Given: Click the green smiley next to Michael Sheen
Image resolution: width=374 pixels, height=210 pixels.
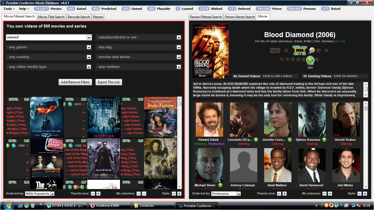Looking at the screenshot, I should tap(220, 185).
